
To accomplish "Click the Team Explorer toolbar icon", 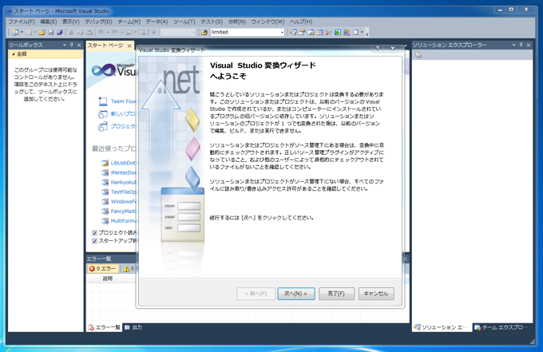I will [x=311, y=32].
